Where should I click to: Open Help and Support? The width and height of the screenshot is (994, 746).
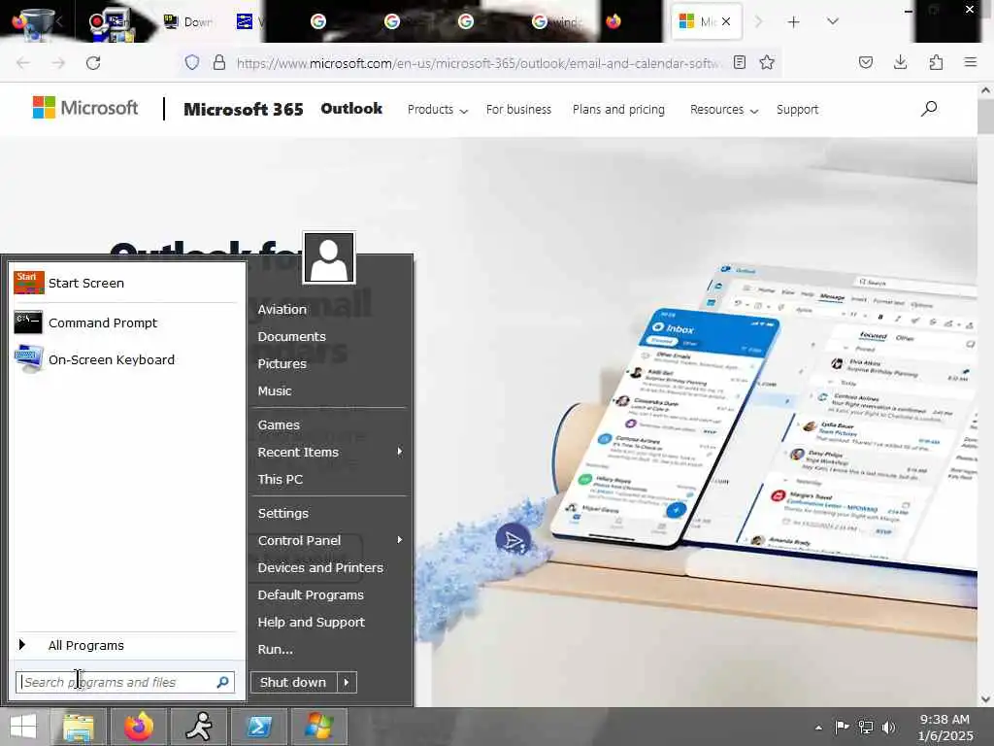click(x=312, y=623)
